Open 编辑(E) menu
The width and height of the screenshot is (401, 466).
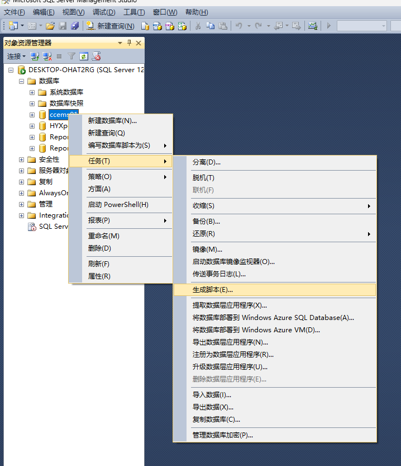pyautogui.click(x=44, y=12)
